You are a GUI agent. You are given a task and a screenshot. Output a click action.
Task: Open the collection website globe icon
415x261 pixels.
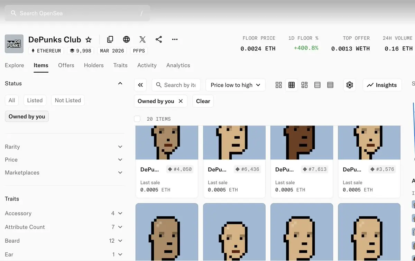tap(127, 39)
